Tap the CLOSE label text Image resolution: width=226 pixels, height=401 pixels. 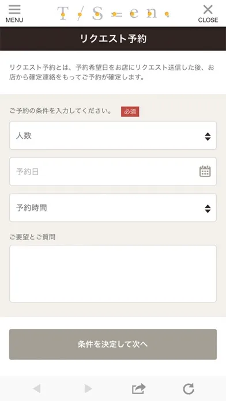coord(208,20)
